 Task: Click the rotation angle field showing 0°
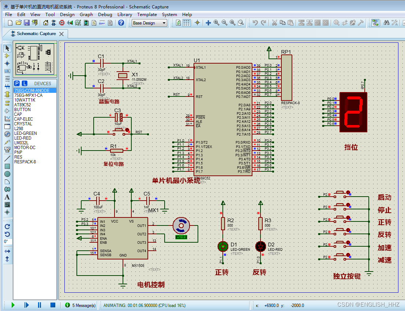pyautogui.click(x=7, y=242)
